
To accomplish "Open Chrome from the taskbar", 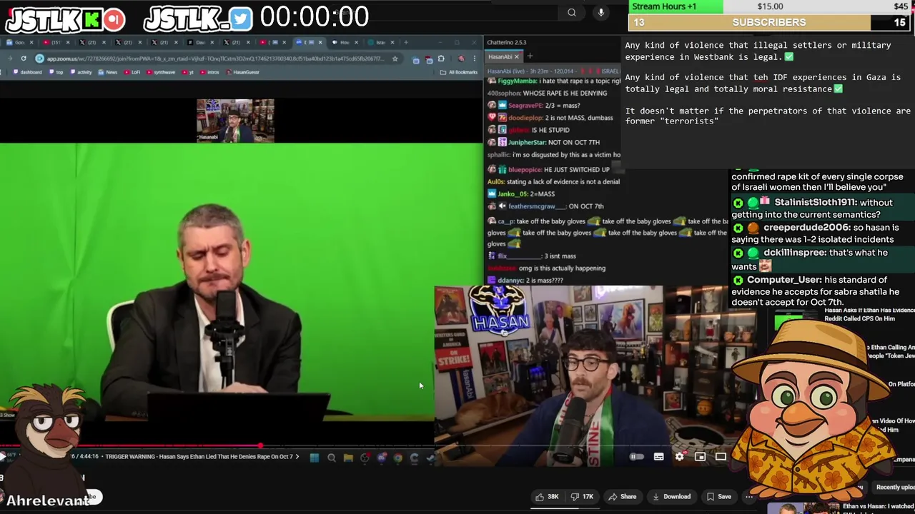I will pyautogui.click(x=398, y=458).
